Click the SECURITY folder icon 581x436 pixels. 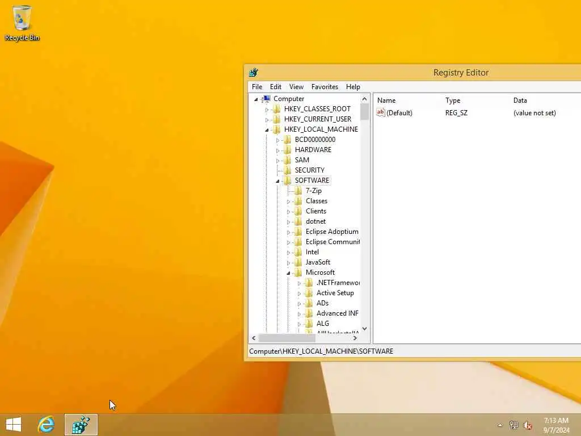(x=288, y=170)
